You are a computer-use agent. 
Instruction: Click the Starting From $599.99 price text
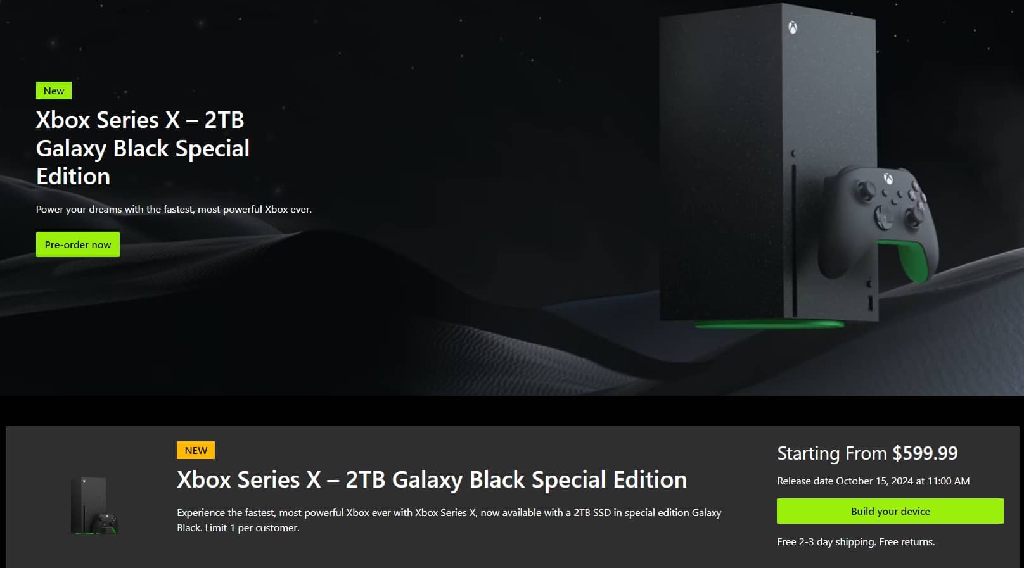tap(867, 453)
